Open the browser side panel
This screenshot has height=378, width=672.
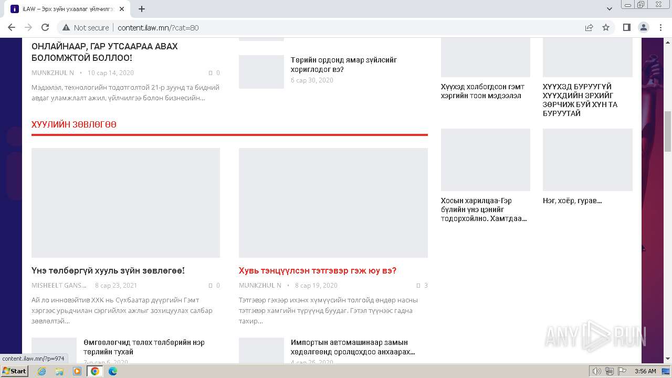627,28
